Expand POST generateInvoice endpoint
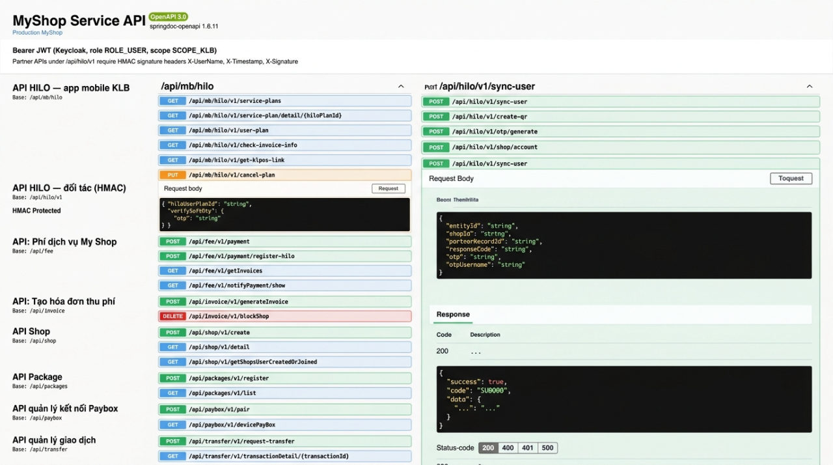The height and width of the screenshot is (465, 833). (285, 302)
